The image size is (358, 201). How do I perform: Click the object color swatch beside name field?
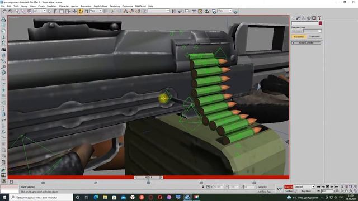[x=321, y=23]
